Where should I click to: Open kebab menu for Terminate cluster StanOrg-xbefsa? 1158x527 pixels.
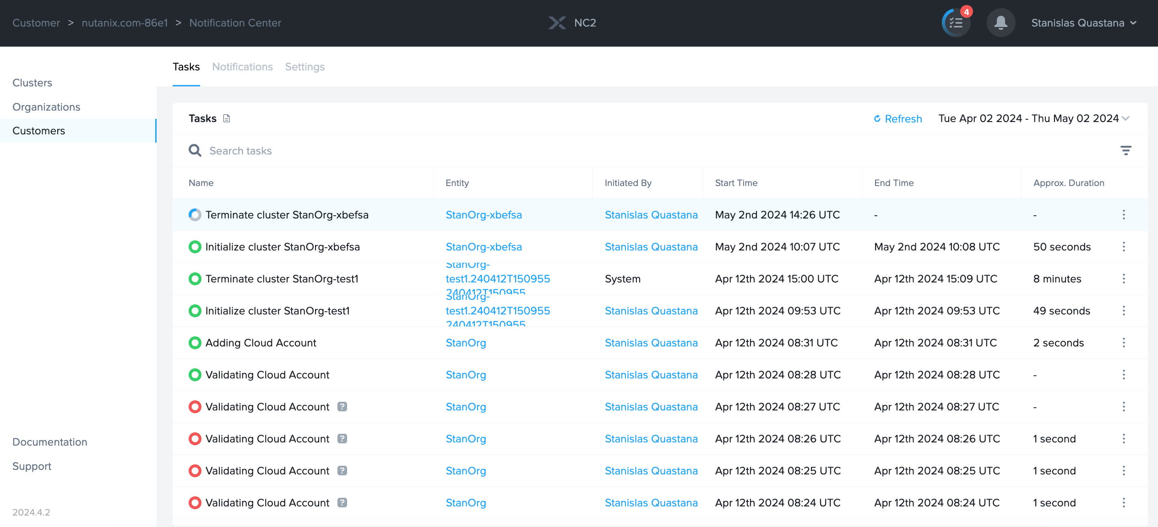[x=1124, y=215]
